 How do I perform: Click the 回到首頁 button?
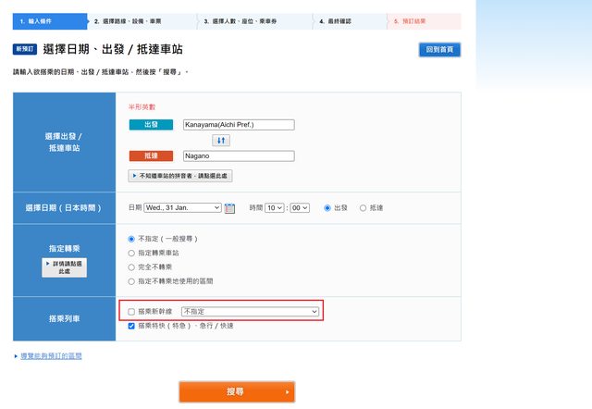click(439, 50)
